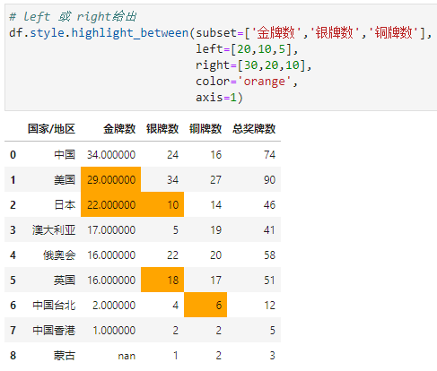This screenshot has width=437, height=371.
Task: Click the total medals value 46
Action: point(269,205)
